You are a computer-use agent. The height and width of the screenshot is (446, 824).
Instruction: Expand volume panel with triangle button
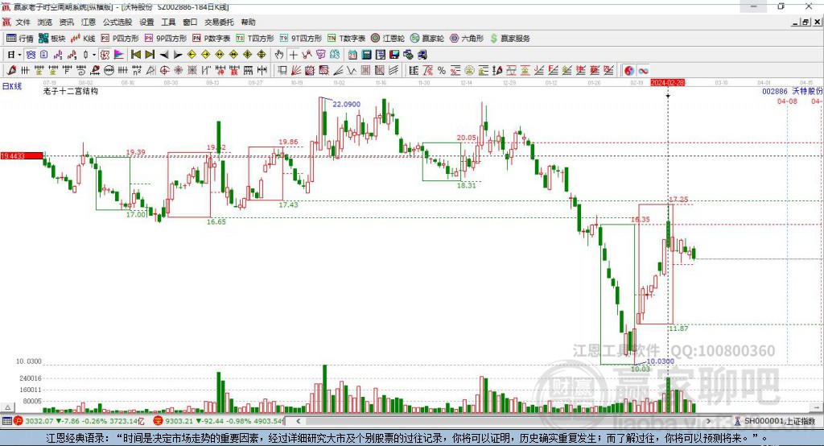tap(7, 407)
